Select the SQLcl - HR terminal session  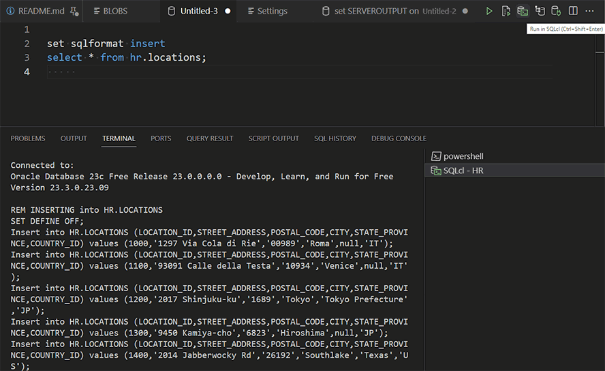point(463,170)
